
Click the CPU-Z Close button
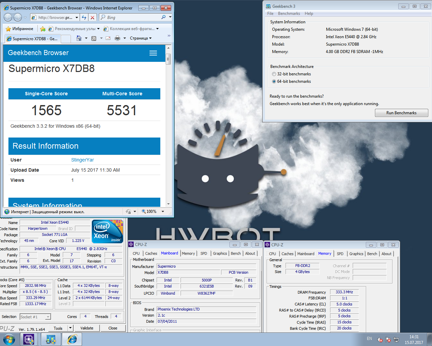113,328
